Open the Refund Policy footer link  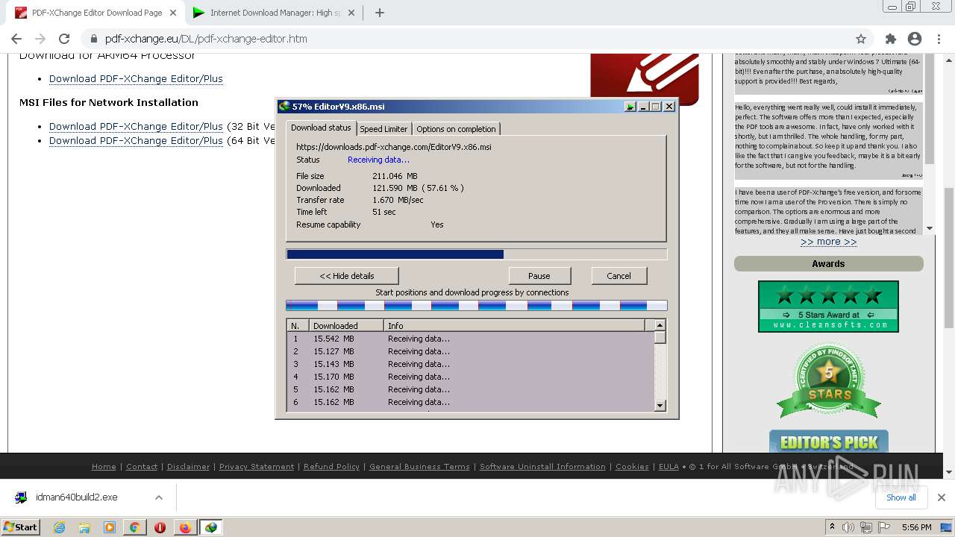(x=331, y=467)
